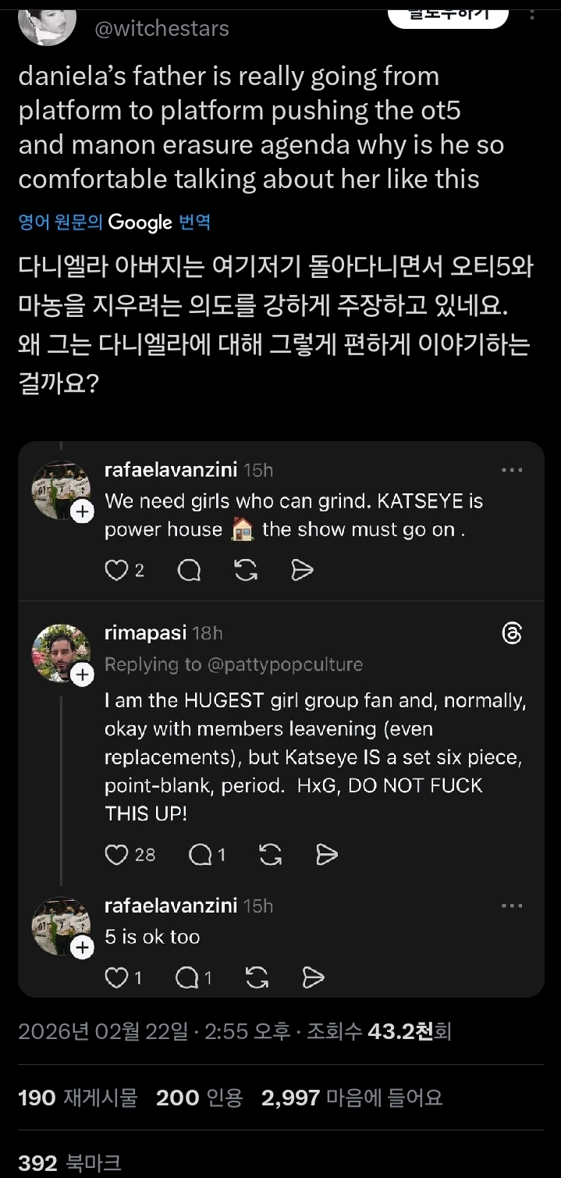View the 2,997 likes list

352,1098
